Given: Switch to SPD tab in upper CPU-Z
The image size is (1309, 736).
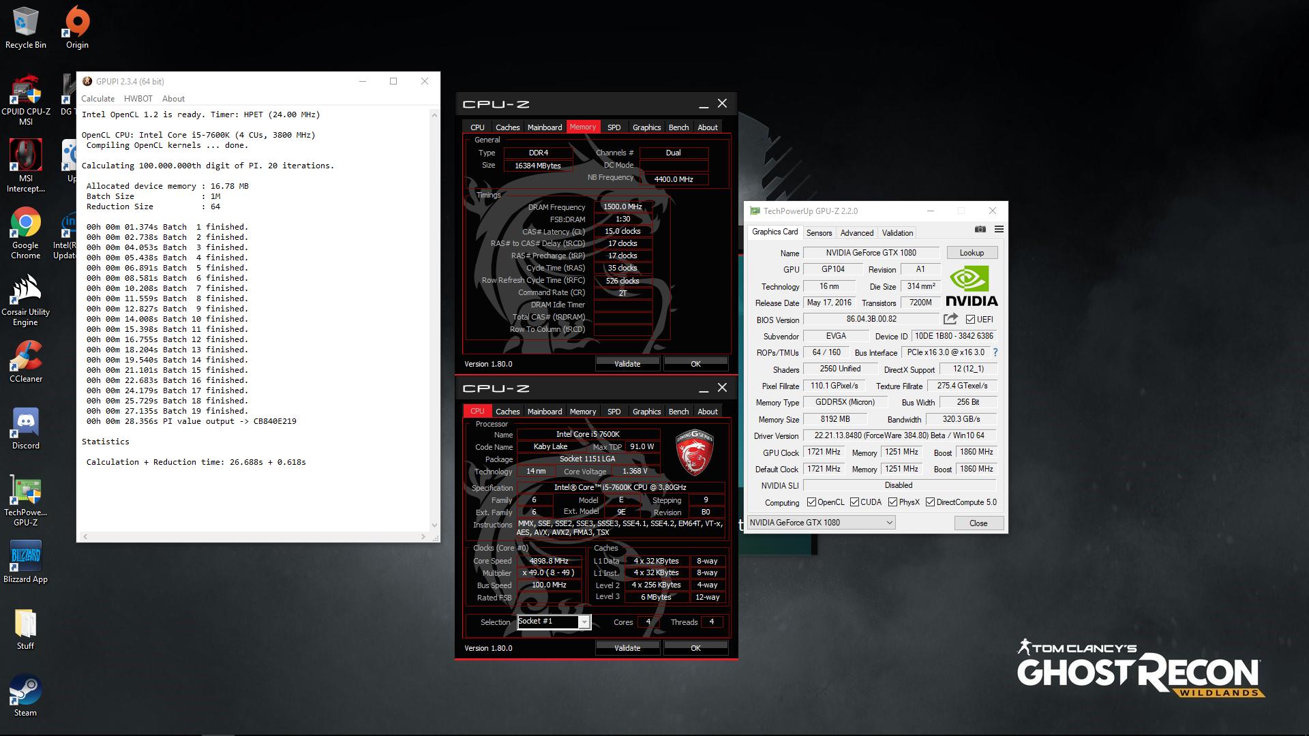Looking at the screenshot, I should pos(614,127).
